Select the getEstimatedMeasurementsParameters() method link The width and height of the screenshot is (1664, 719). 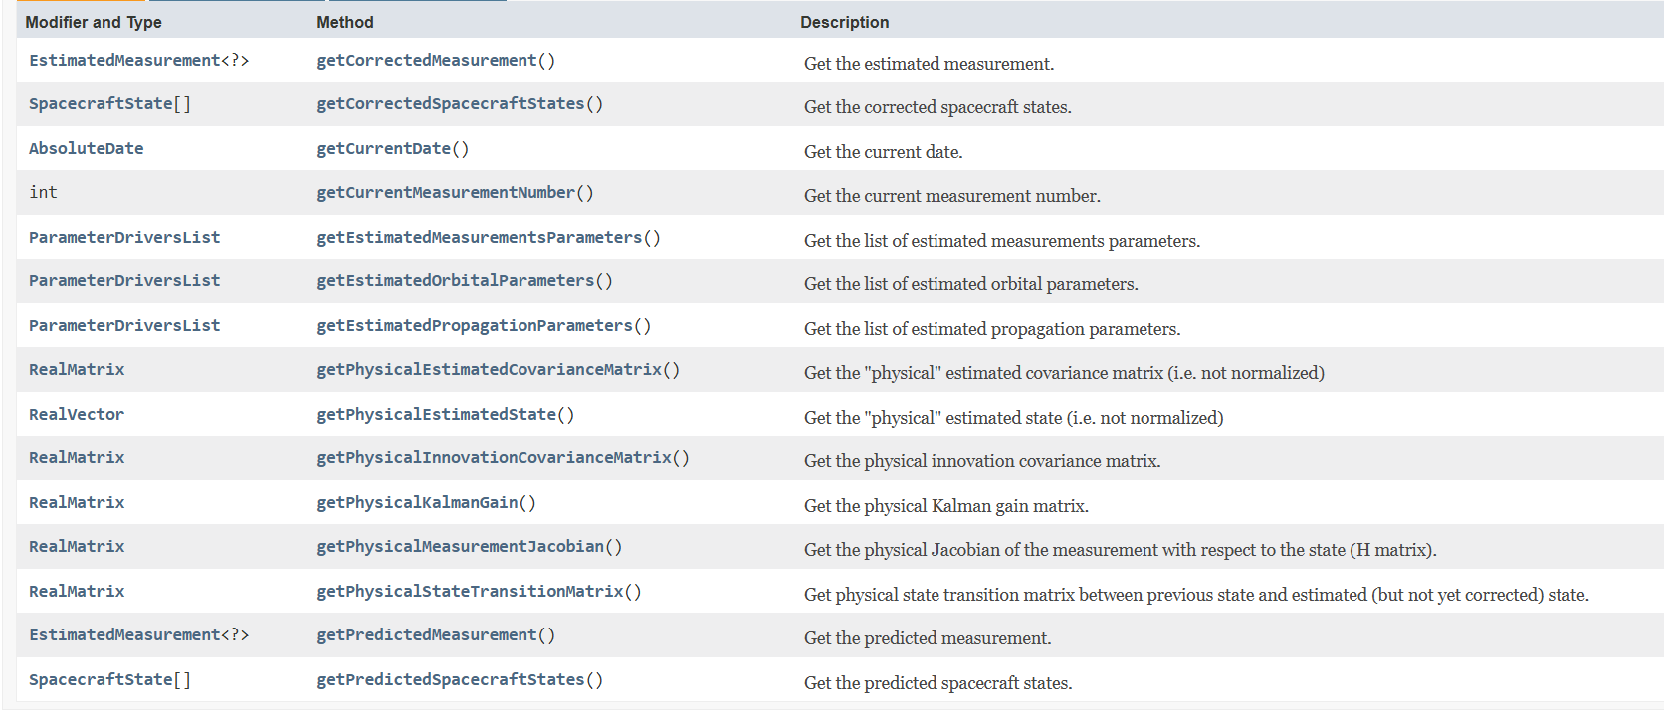pyautogui.click(x=479, y=238)
